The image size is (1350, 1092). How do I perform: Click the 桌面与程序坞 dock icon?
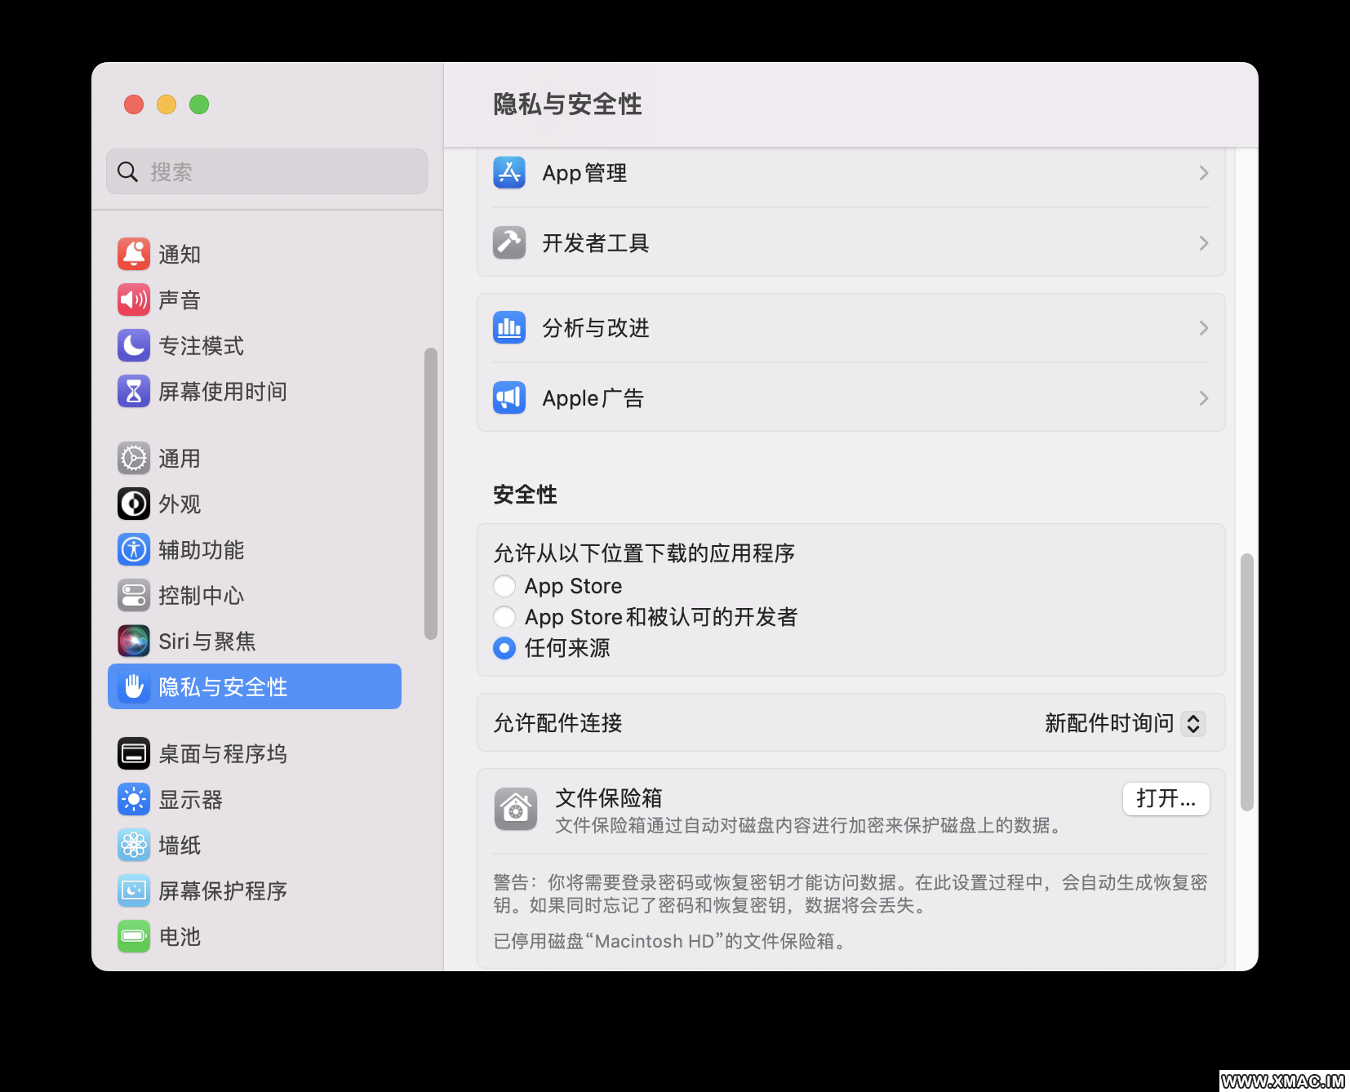(134, 753)
